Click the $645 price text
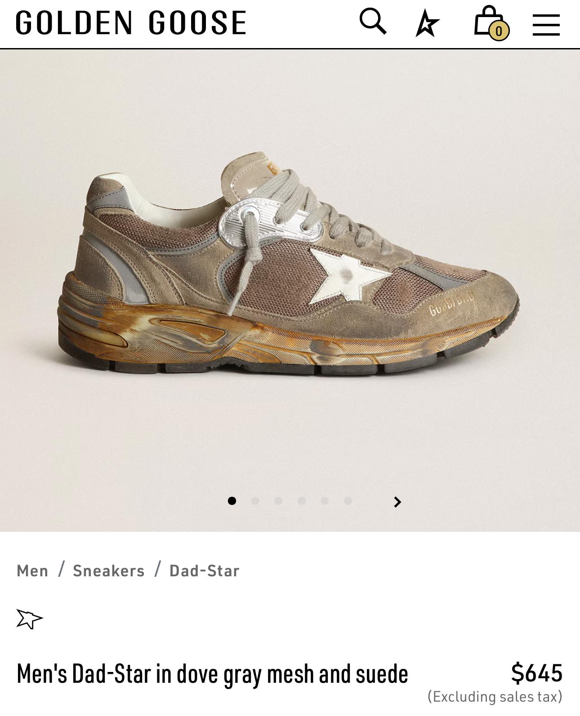This screenshot has width=580, height=716. 537,673
